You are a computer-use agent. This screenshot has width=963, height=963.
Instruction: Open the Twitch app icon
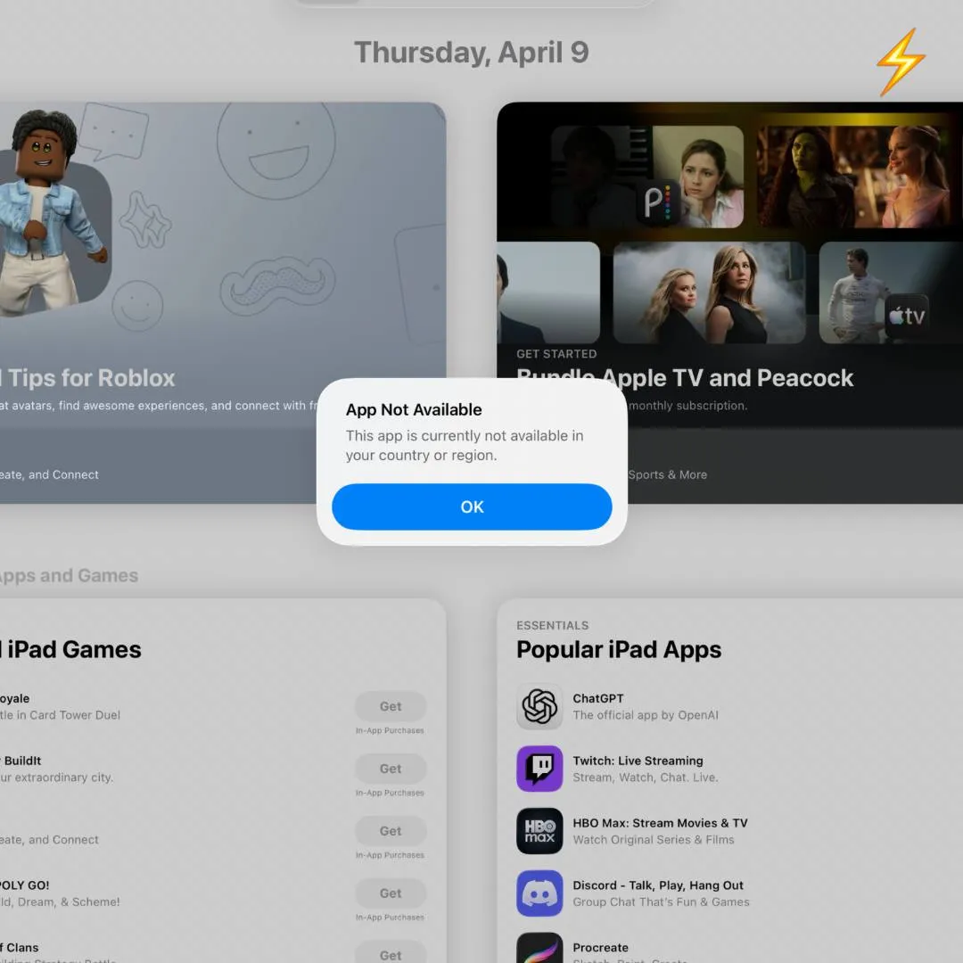(x=539, y=769)
